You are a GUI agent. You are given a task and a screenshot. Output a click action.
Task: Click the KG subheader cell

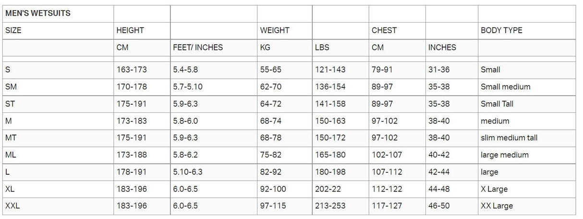point(266,48)
